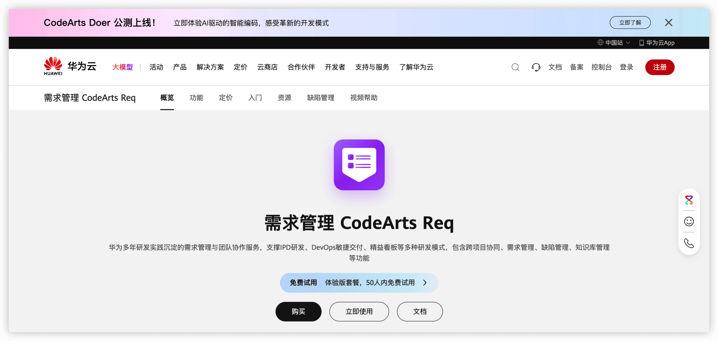Image resolution: width=718 pixels, height=341 pixels.
Task: Click the customer service headset icon
Action: coord(536,67)
